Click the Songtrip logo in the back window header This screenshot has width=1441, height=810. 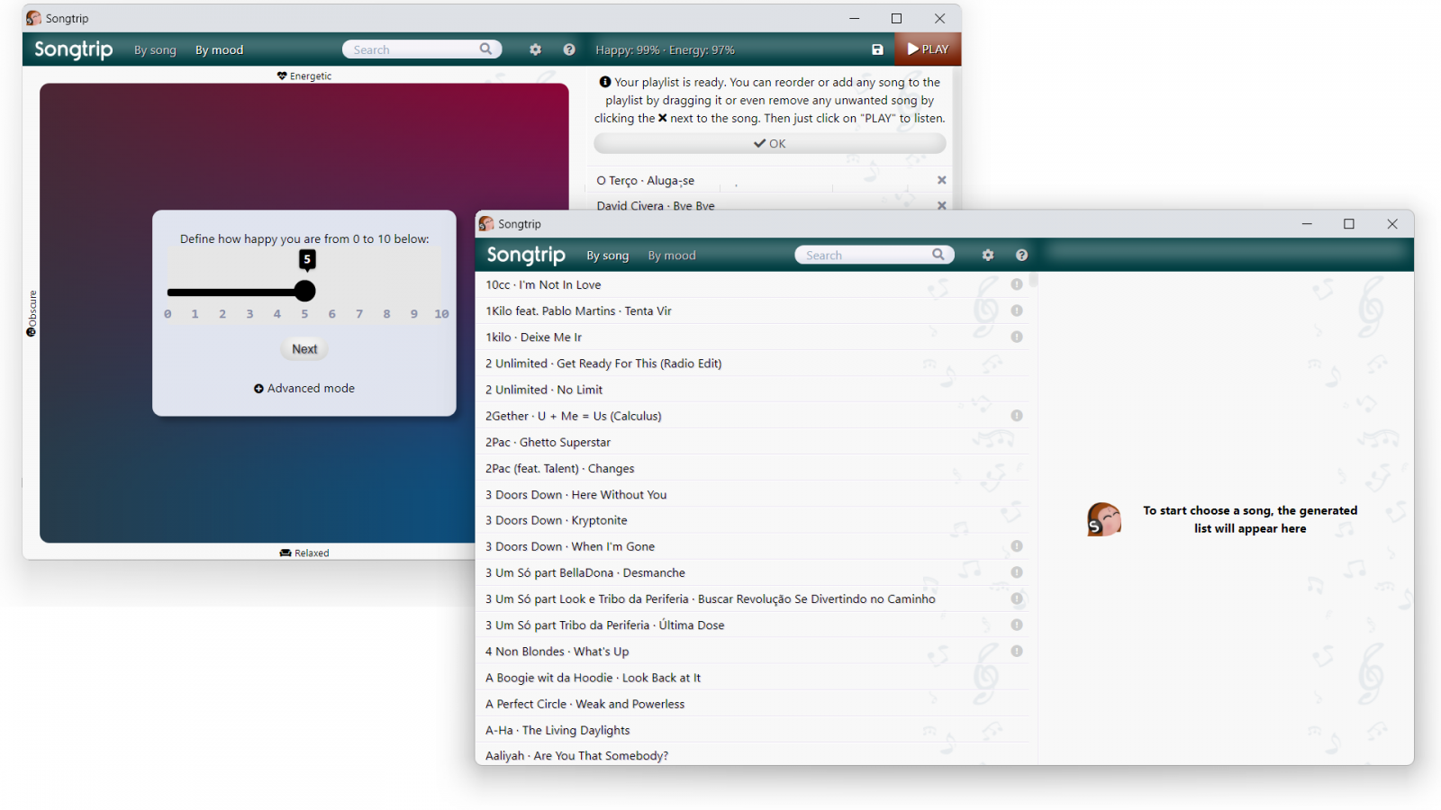coord(74,49)
